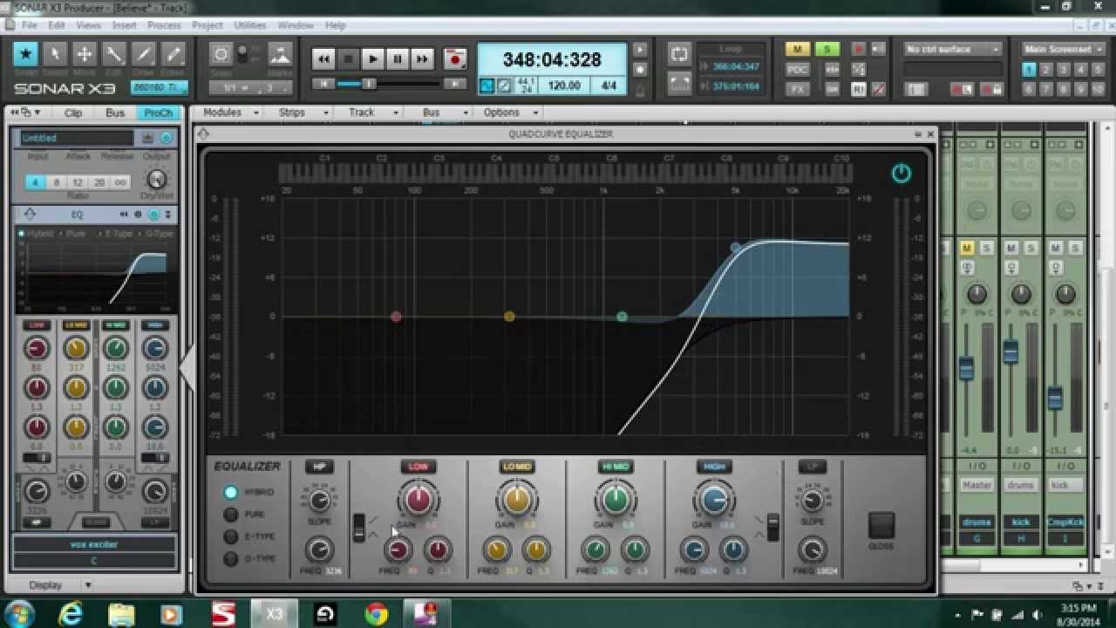
Task: Pause the transport
Action: pyautogui.click(x=397, y=59)
